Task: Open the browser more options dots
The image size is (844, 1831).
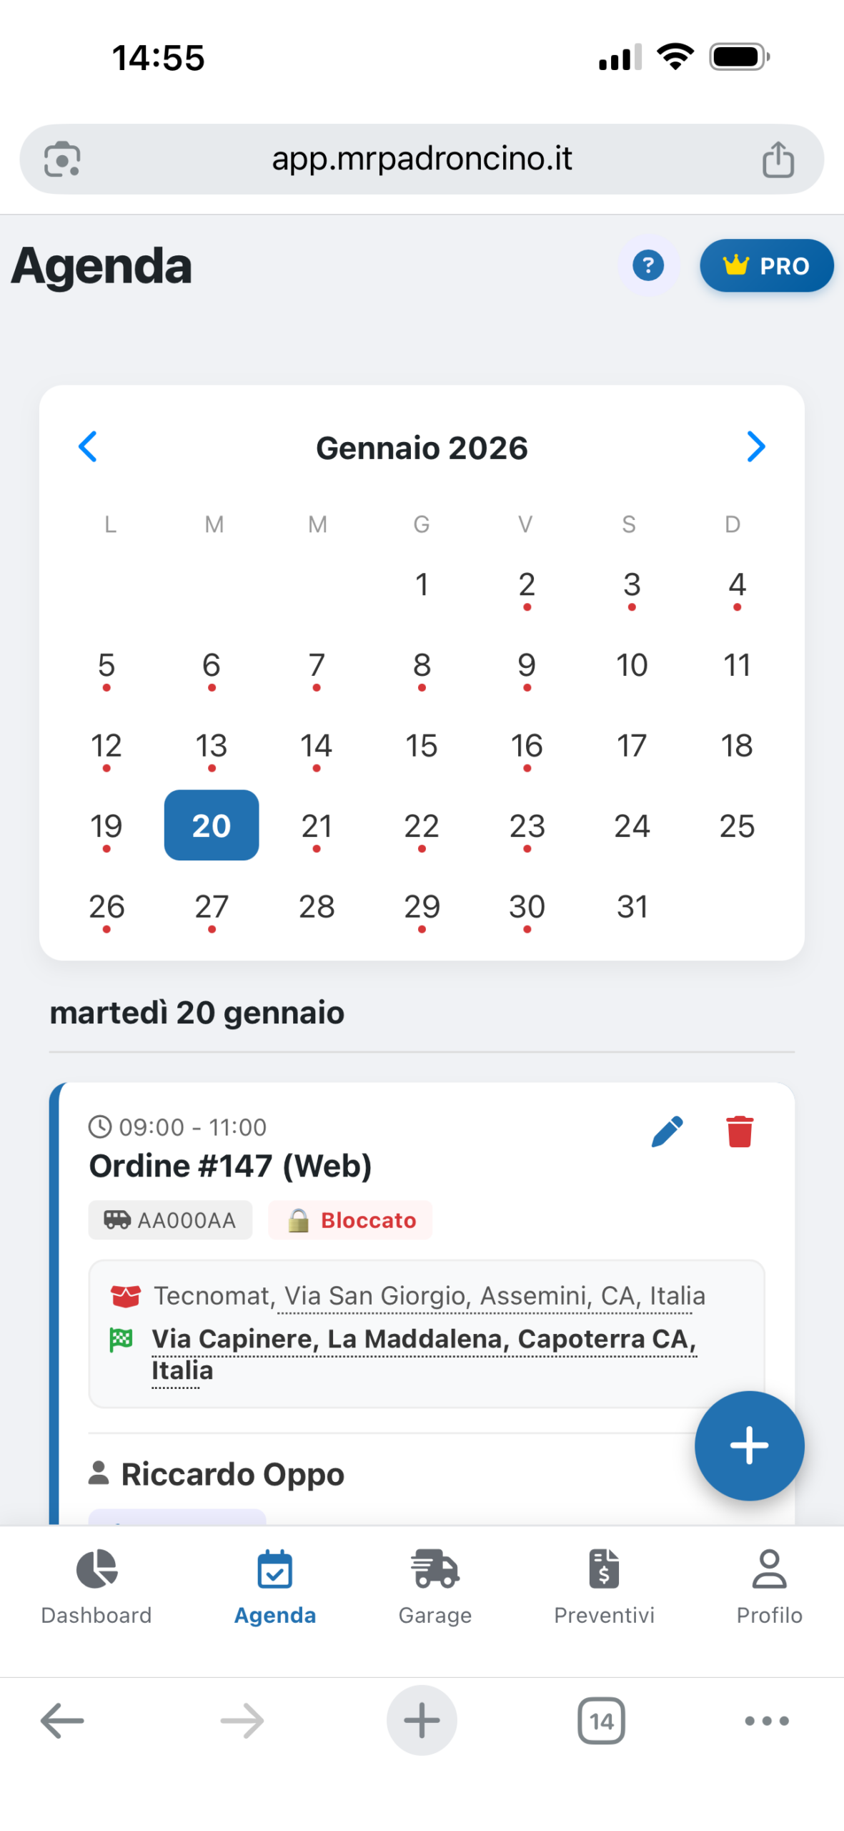Action: tap(766, 1719)
